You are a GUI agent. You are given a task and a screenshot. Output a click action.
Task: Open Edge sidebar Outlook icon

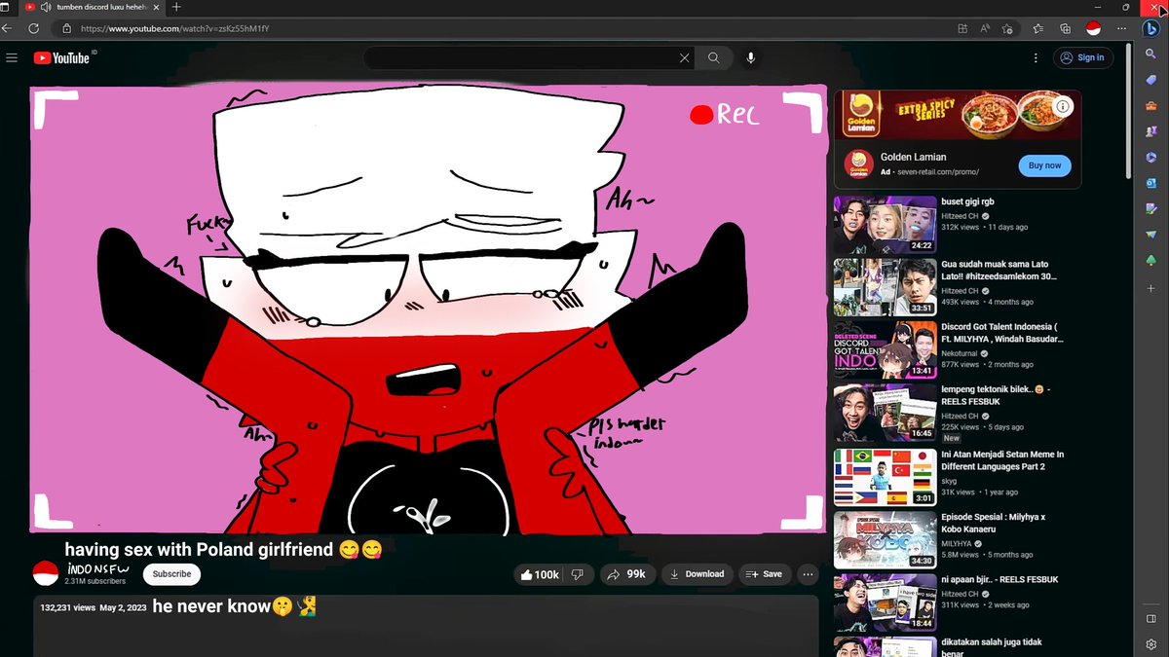pyautogui.click(x=1150, y=182)
